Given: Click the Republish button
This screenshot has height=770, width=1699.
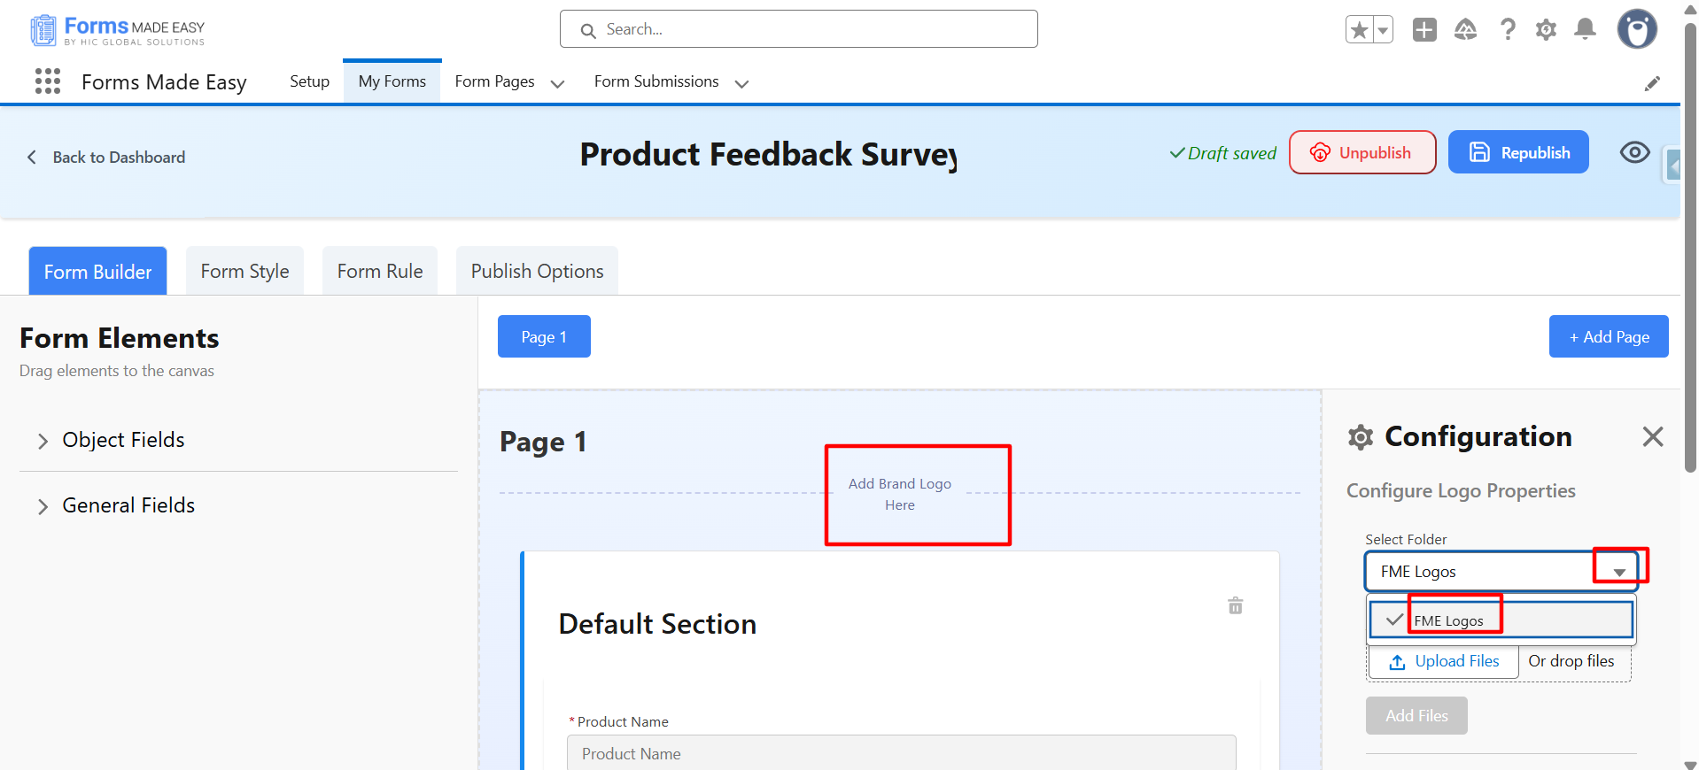Looking at the screenshot, I should tap(1518, 152).
